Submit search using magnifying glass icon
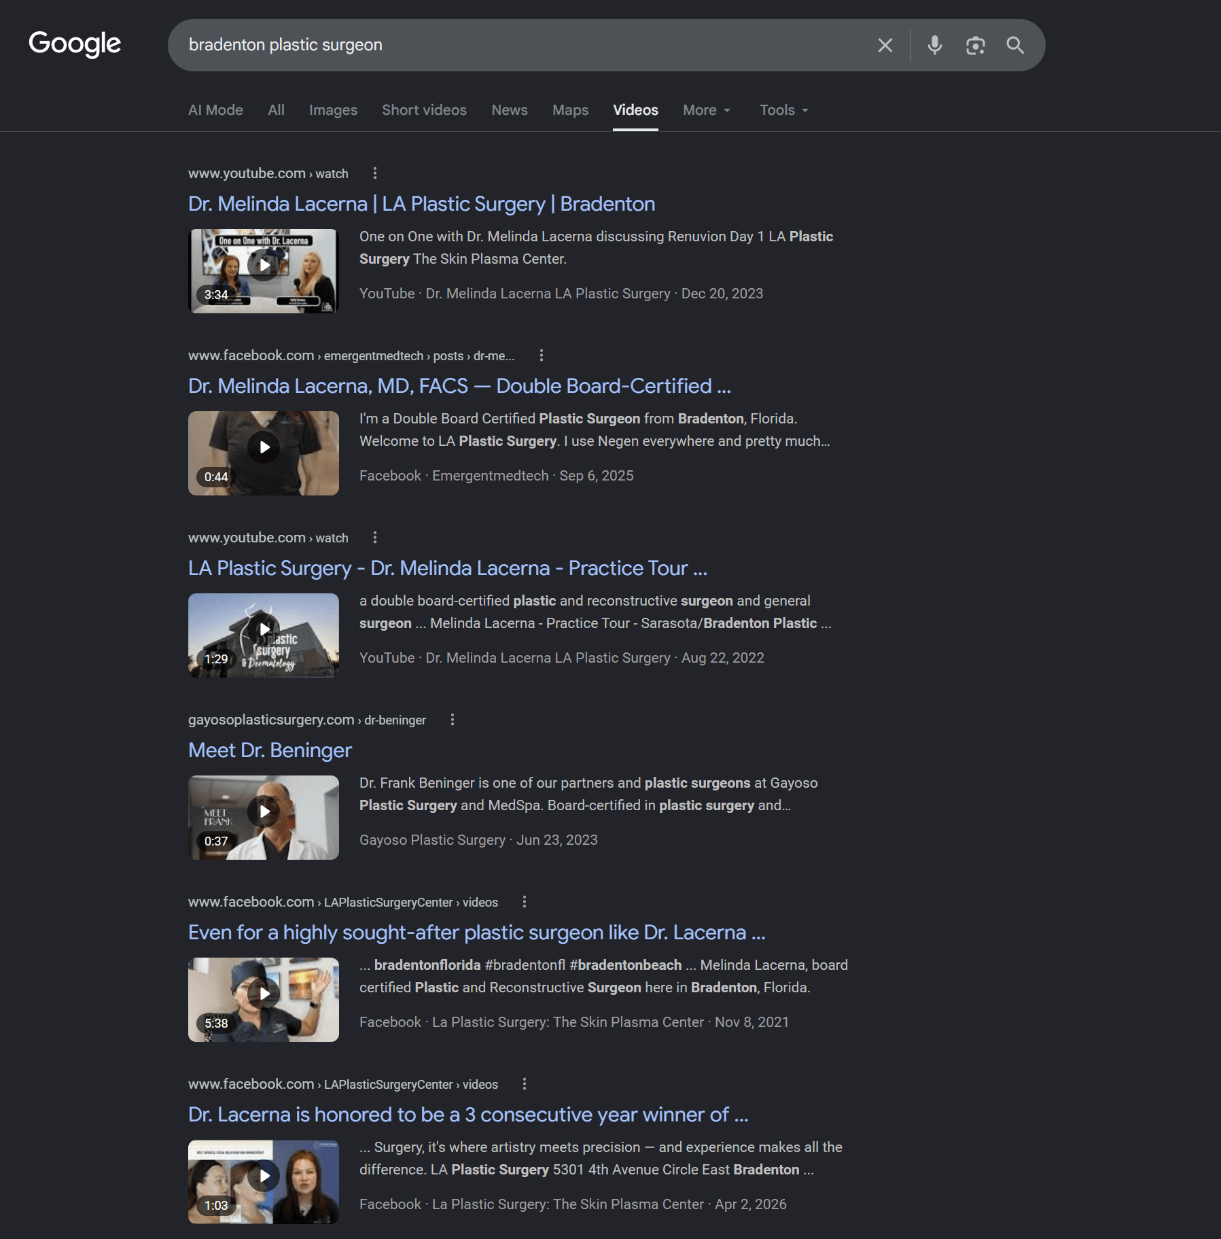Image resolution: width=1221 pixels, height=1239 pixels. tap(1015, 46)
